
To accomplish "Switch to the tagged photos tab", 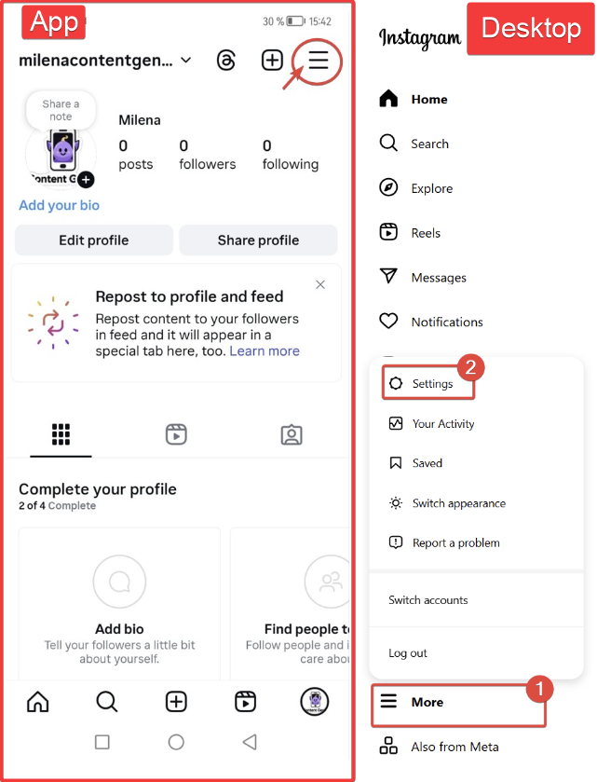I will coord(292,433).
